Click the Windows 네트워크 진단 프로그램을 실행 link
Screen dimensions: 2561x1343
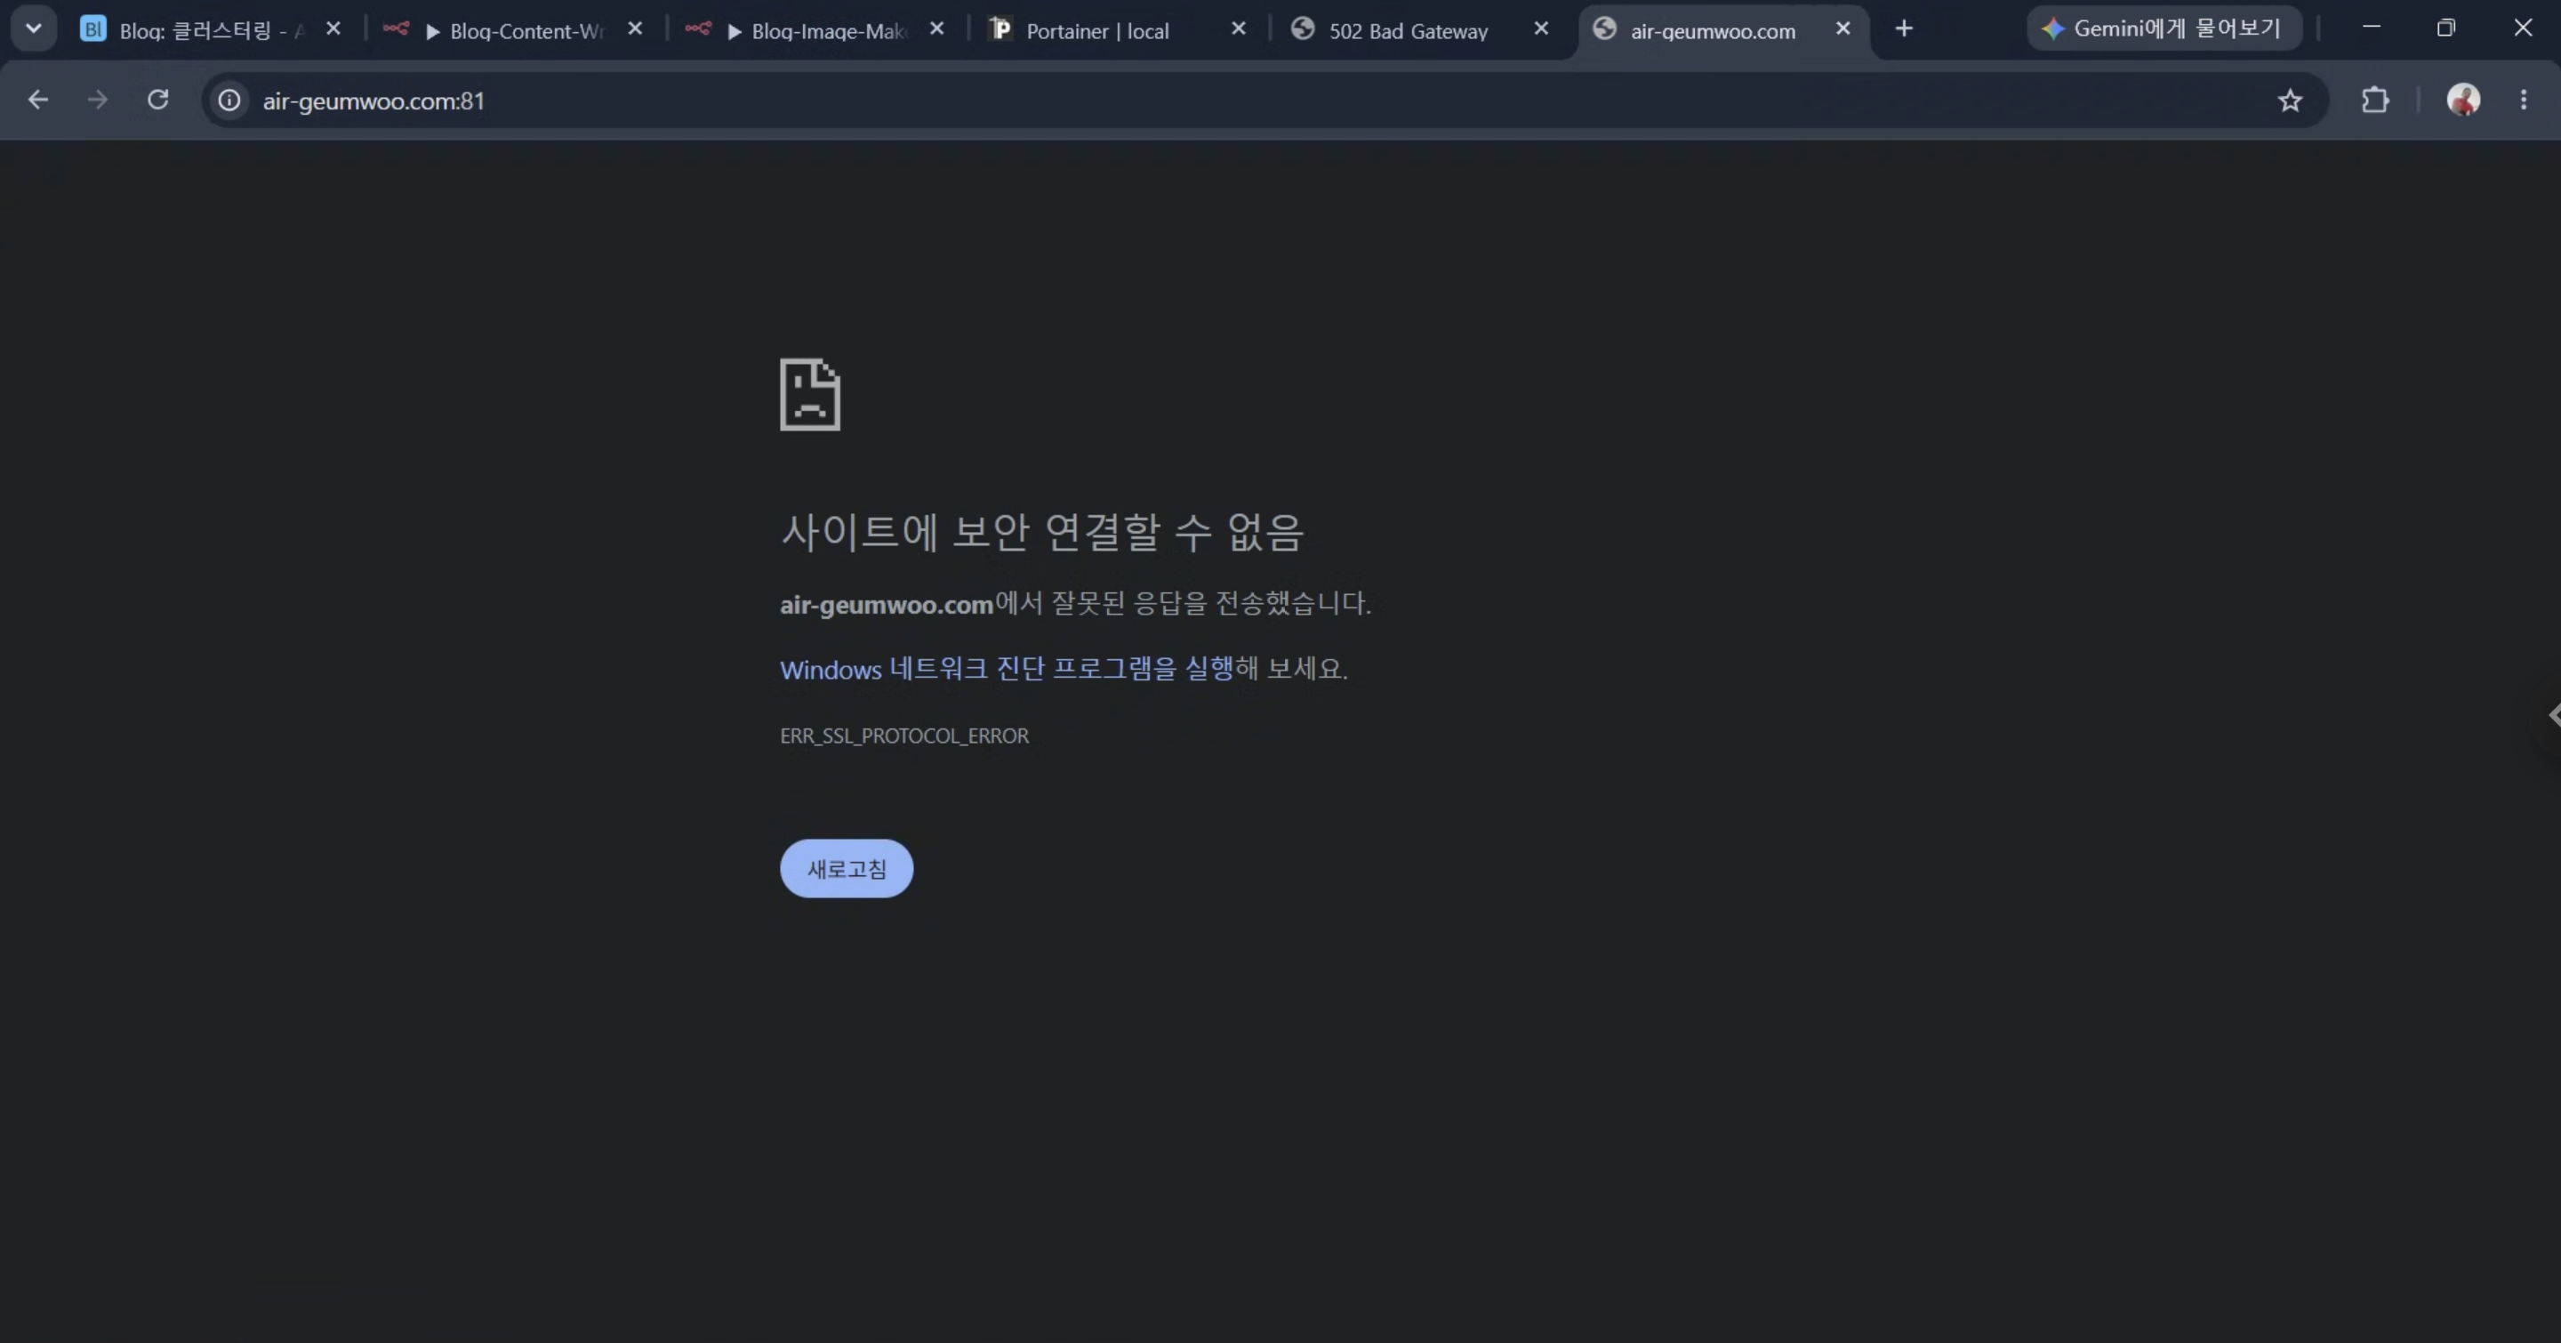1006,669
